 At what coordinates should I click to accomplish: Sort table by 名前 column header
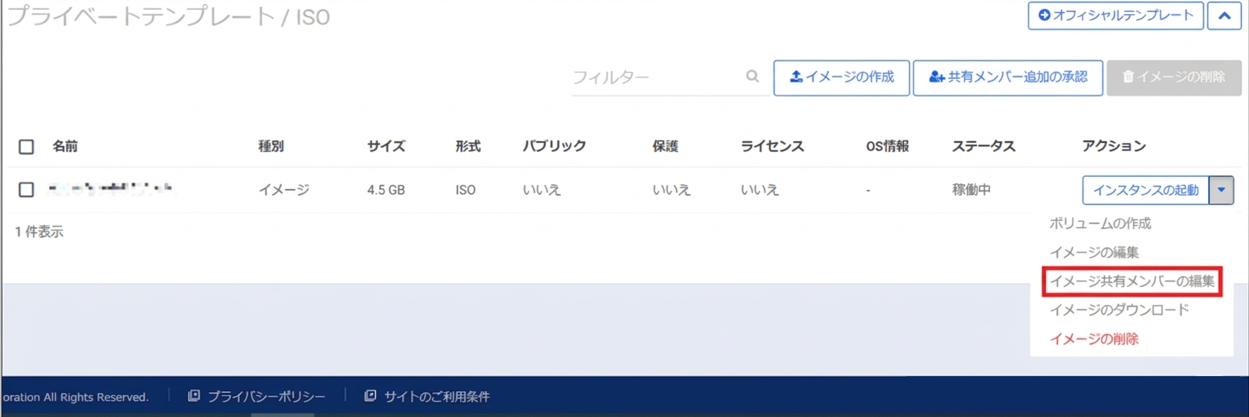pos(65,147)
